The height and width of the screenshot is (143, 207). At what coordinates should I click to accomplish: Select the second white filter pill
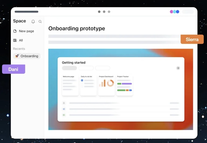point(86,68)
